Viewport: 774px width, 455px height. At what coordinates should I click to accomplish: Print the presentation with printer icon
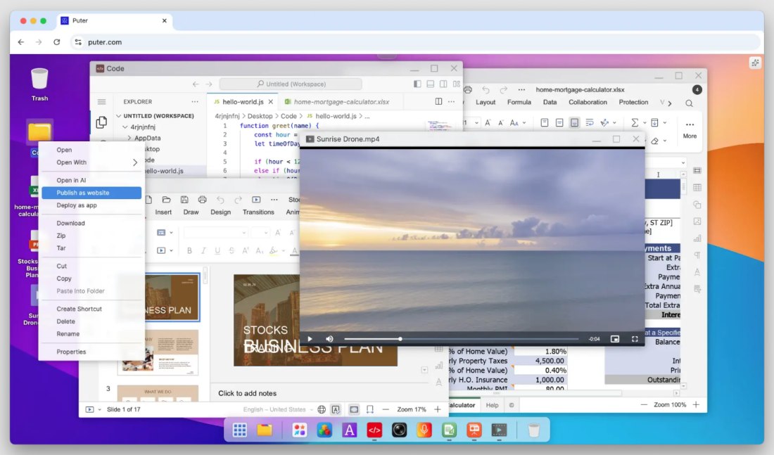[202, 200]
